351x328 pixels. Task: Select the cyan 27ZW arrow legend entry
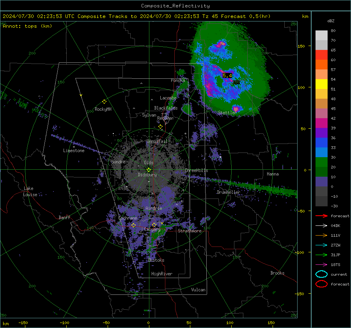click(321, 245)
